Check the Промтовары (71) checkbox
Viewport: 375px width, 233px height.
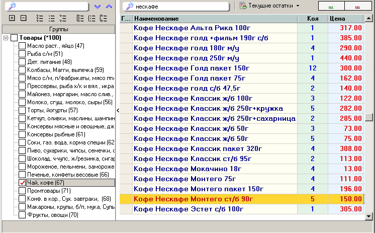coord(22,191)
